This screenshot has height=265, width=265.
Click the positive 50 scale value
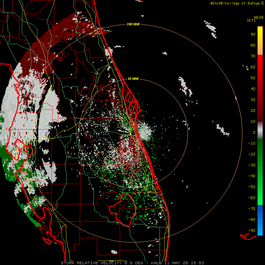(253, 78)
